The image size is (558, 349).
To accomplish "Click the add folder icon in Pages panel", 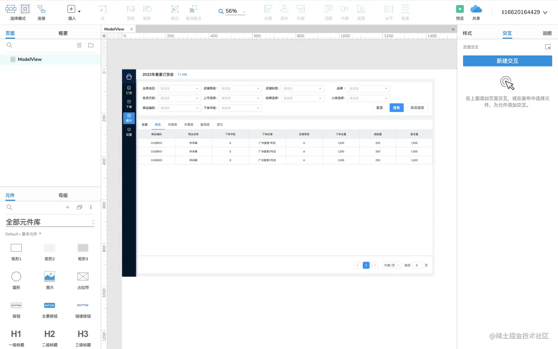I will 91,45.
